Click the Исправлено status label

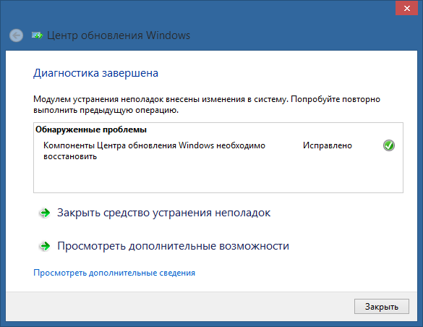pos(328,145)
